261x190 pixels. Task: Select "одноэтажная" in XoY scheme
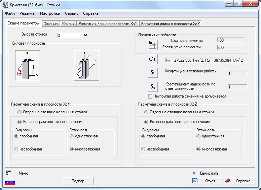coord(72,136)
